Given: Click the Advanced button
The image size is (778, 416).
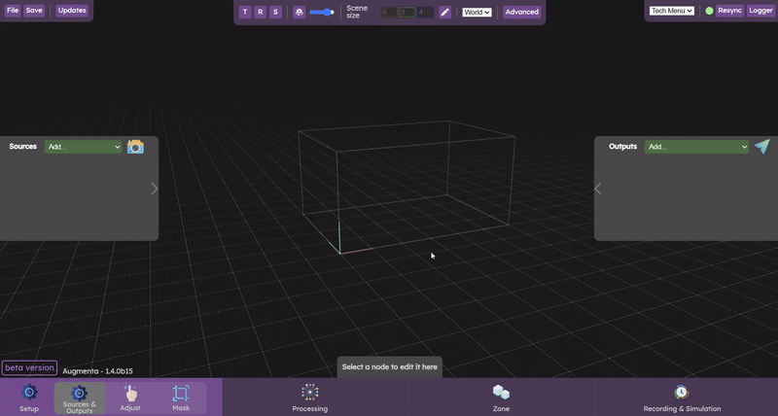Looking at the screenshot, I should [522, 12].
